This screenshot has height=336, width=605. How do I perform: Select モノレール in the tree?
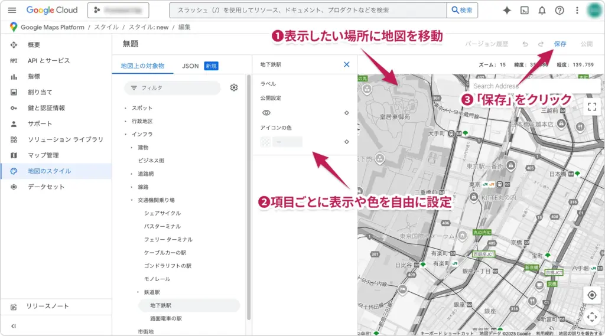157,279
